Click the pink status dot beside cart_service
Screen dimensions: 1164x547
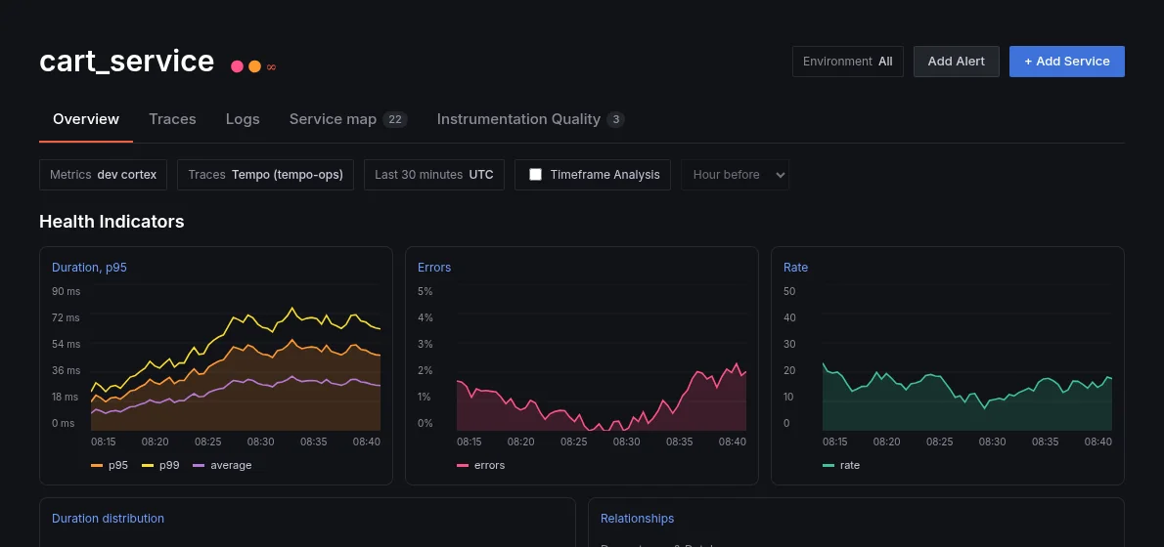[237, 66]
